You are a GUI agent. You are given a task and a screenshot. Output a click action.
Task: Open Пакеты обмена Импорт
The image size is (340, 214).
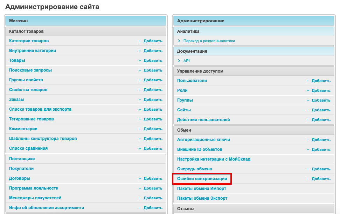[202, 189]
